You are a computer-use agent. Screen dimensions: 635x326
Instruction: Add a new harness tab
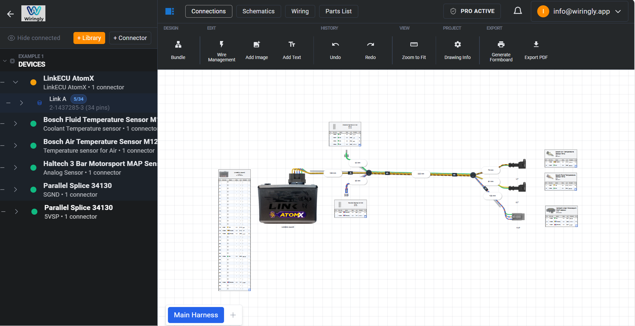click(233, 315)
